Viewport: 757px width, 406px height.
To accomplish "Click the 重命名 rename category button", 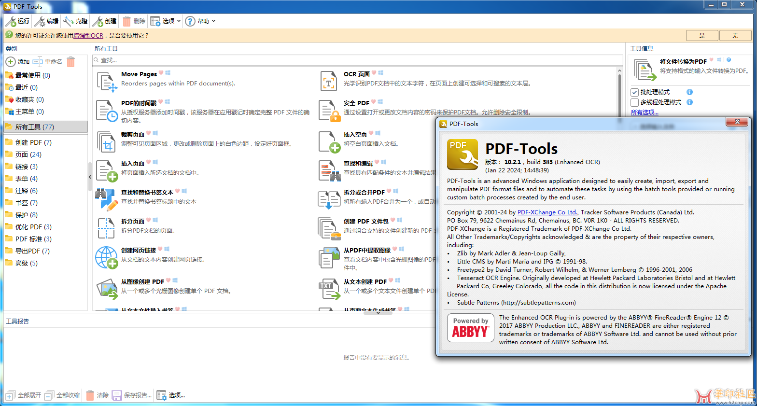I will click(47, 62).
